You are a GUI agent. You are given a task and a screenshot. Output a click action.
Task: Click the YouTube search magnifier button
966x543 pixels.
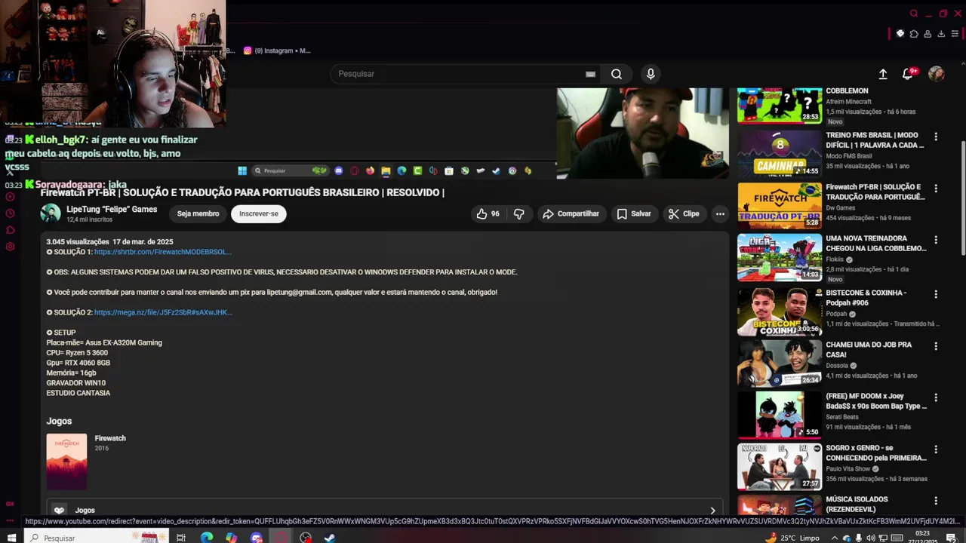(x=617, y=74)
